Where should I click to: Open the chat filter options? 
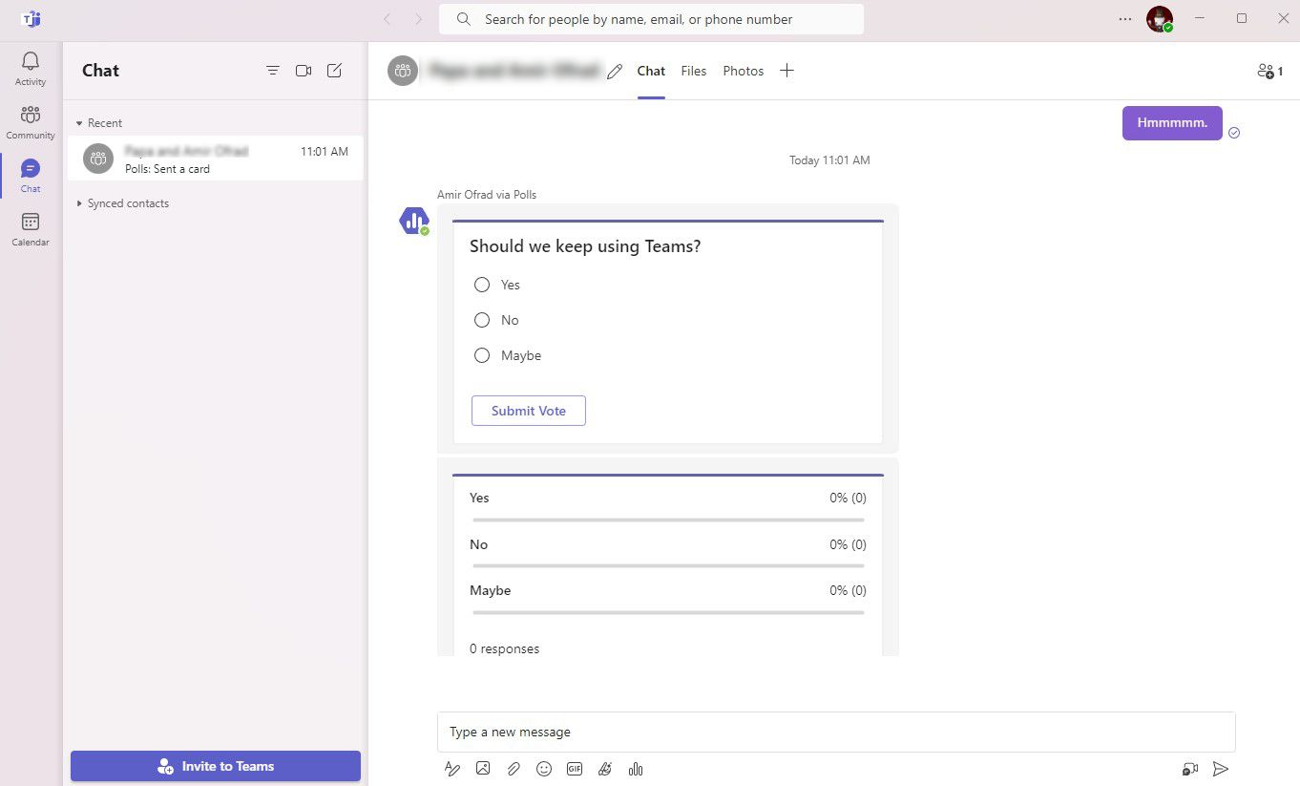(273, 70)
